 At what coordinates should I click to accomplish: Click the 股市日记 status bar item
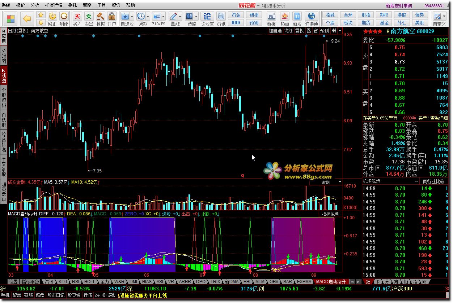[56, 295]
